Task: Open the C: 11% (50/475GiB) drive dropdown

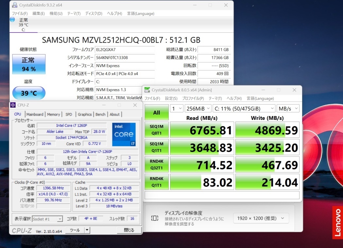Action: pos(244,108)
